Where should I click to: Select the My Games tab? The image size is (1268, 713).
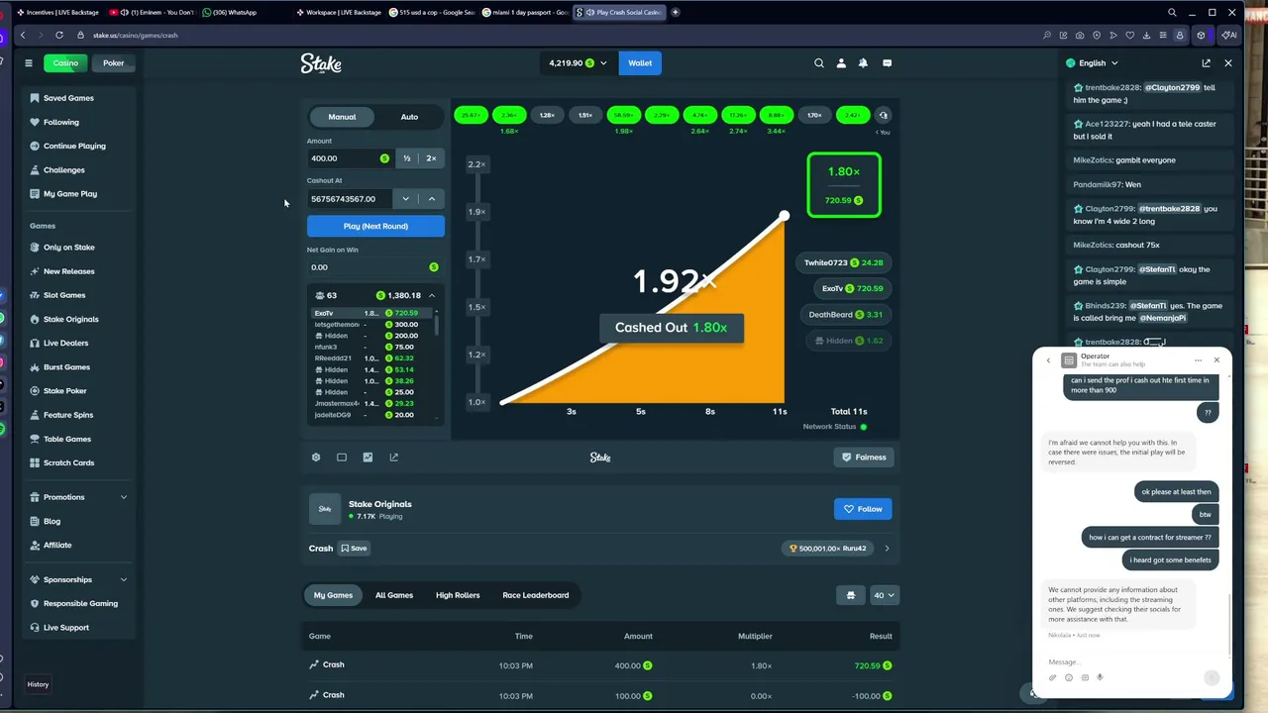(333, 595)
